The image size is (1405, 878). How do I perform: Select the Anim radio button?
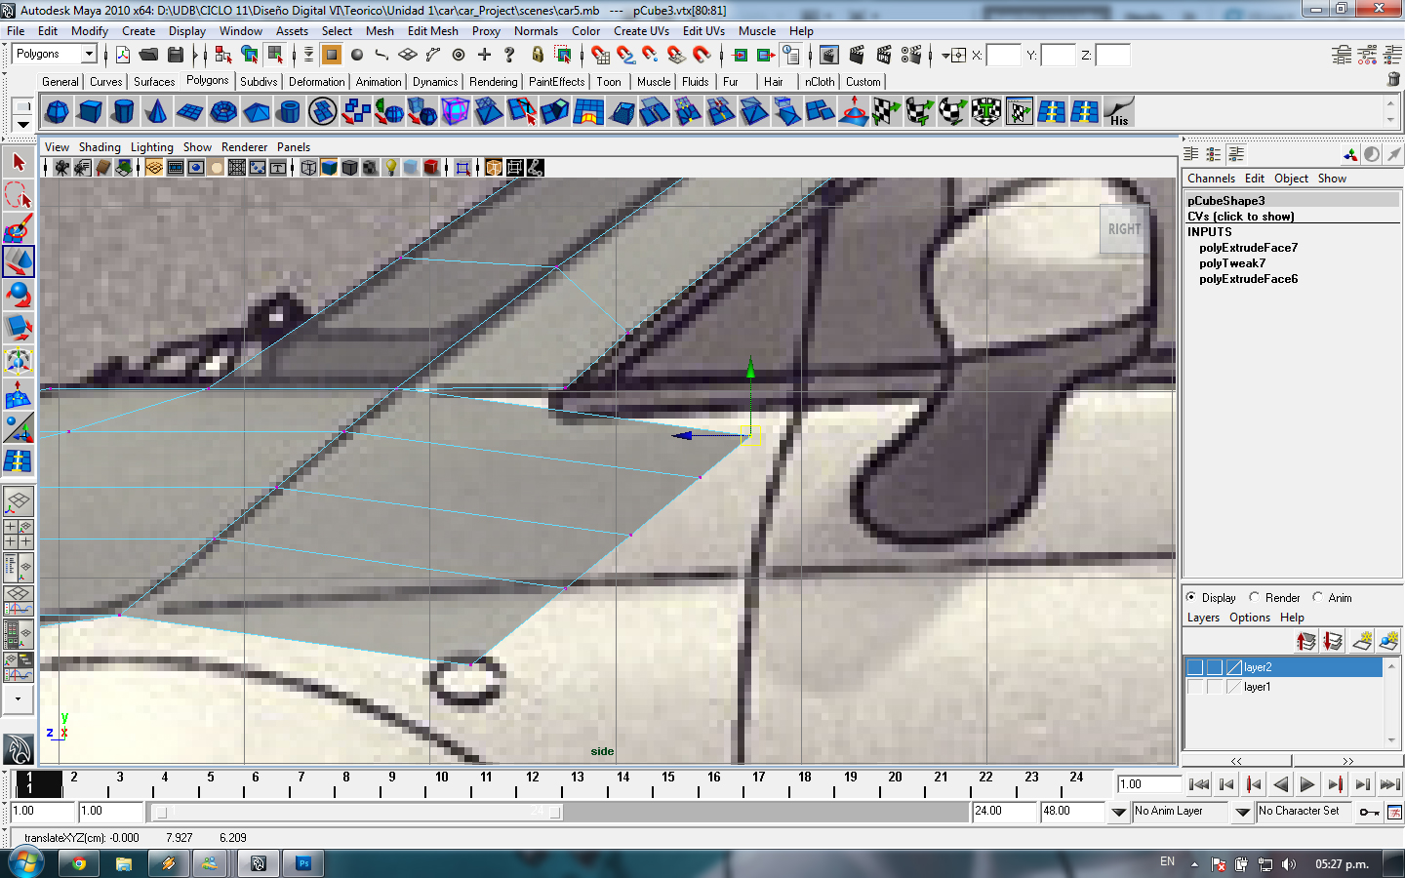[1317, 597]
